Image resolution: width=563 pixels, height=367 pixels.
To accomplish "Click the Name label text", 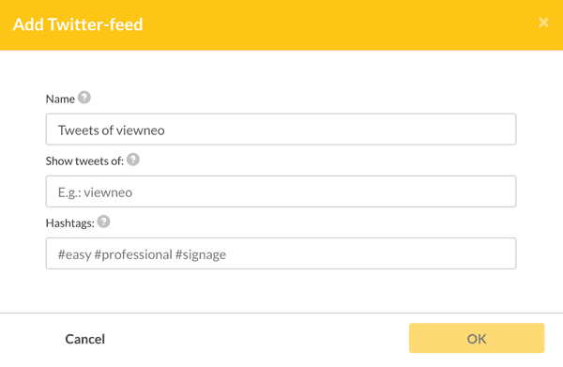I will 60,99.
